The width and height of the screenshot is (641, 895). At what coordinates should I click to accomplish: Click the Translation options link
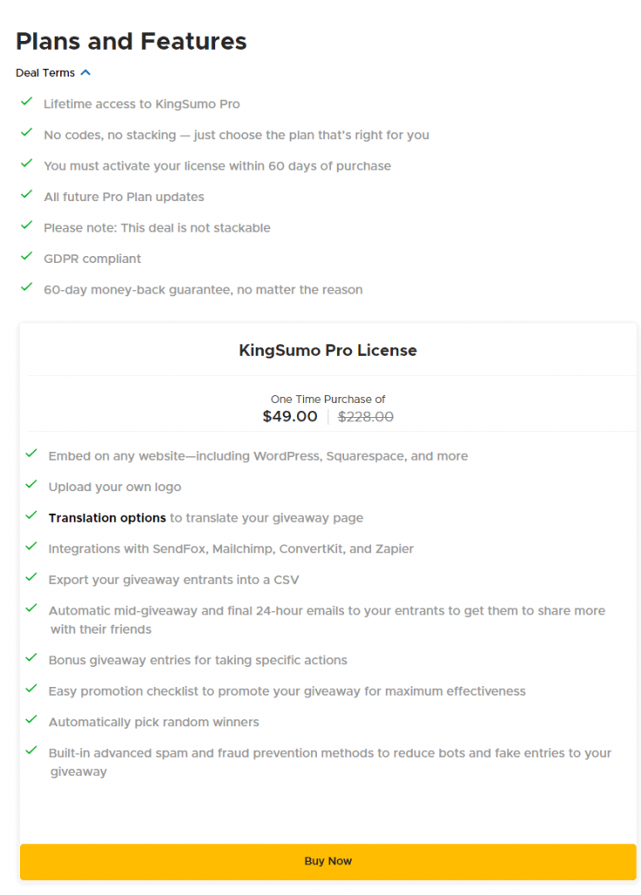[107, 517]
